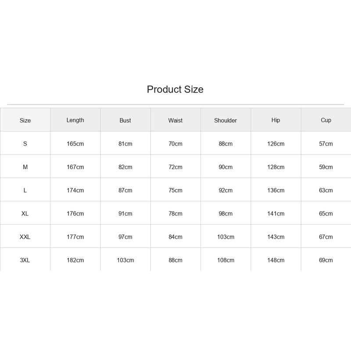This screenshot has height=351, width=351.
Task: Click the Cup column header
Action: click(326, 120)
